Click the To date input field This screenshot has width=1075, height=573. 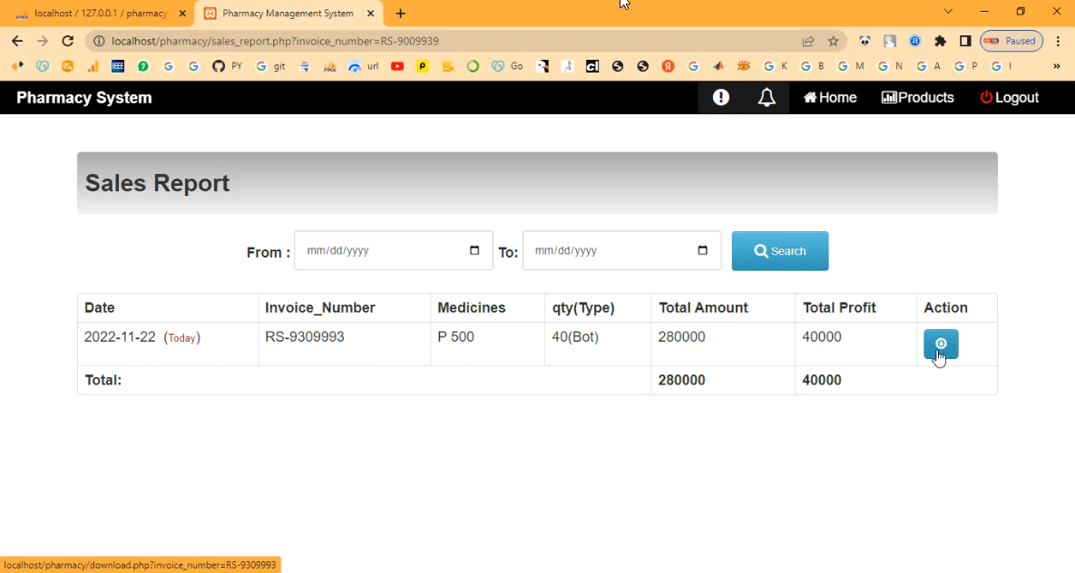pyautogui.click(x=608, y=251)
